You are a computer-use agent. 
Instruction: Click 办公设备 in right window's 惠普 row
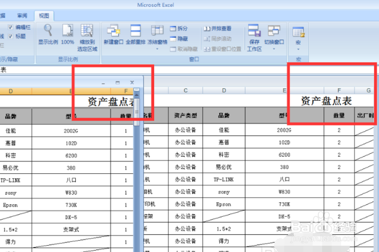click(185, 142)
